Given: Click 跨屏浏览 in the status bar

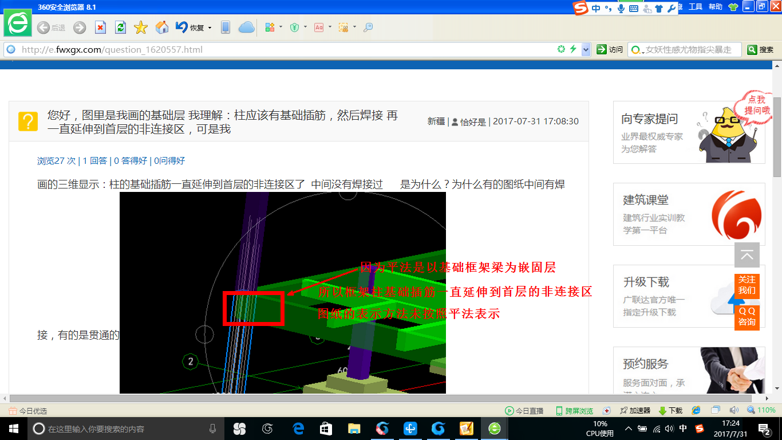Looking at the screenshot, I should click(x=574, y=411).
